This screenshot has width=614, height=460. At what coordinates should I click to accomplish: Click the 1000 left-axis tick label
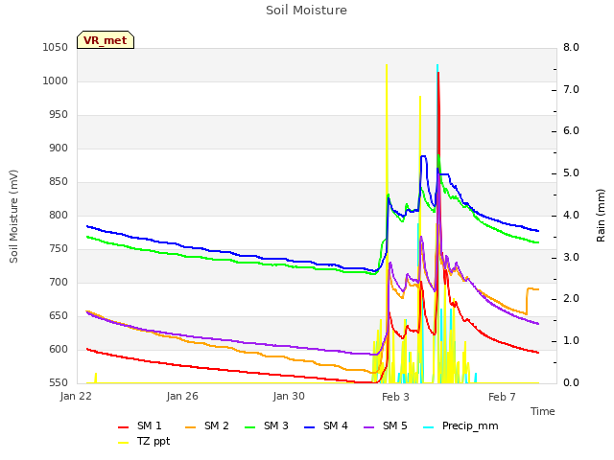56,80
